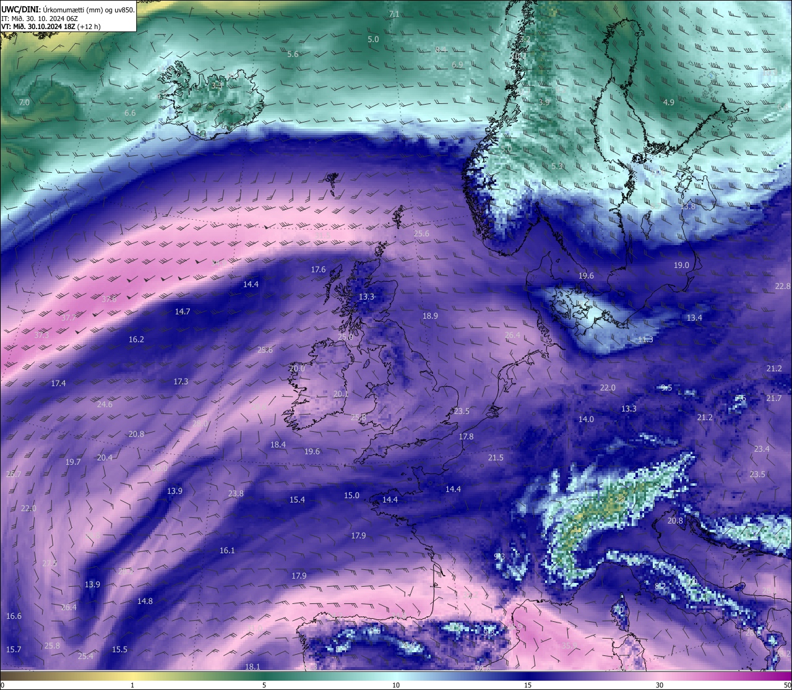The width and height of the screenshot is (792, 690).
Task: Click the map value 4.9
Action: click(669, 102)
